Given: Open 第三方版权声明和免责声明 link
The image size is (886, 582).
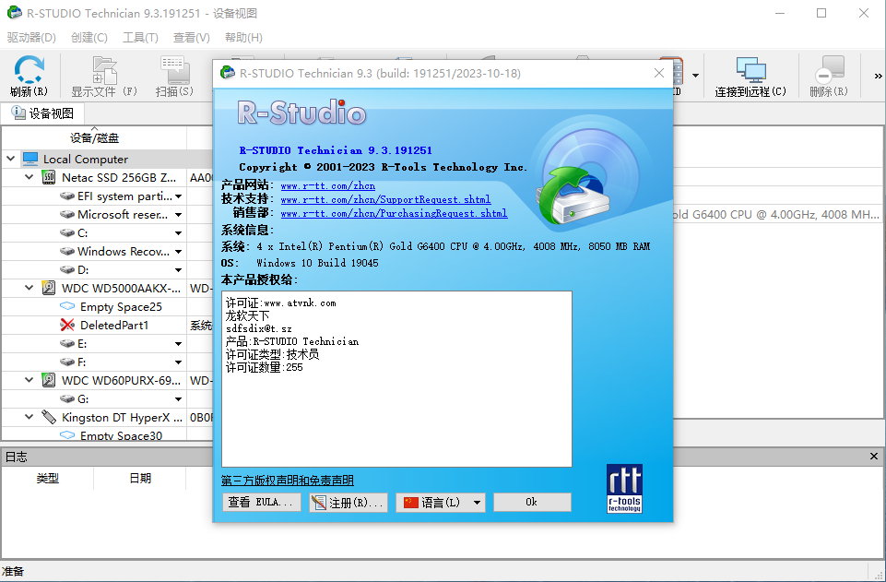Looking at the screenshot, I should [287, 481].
